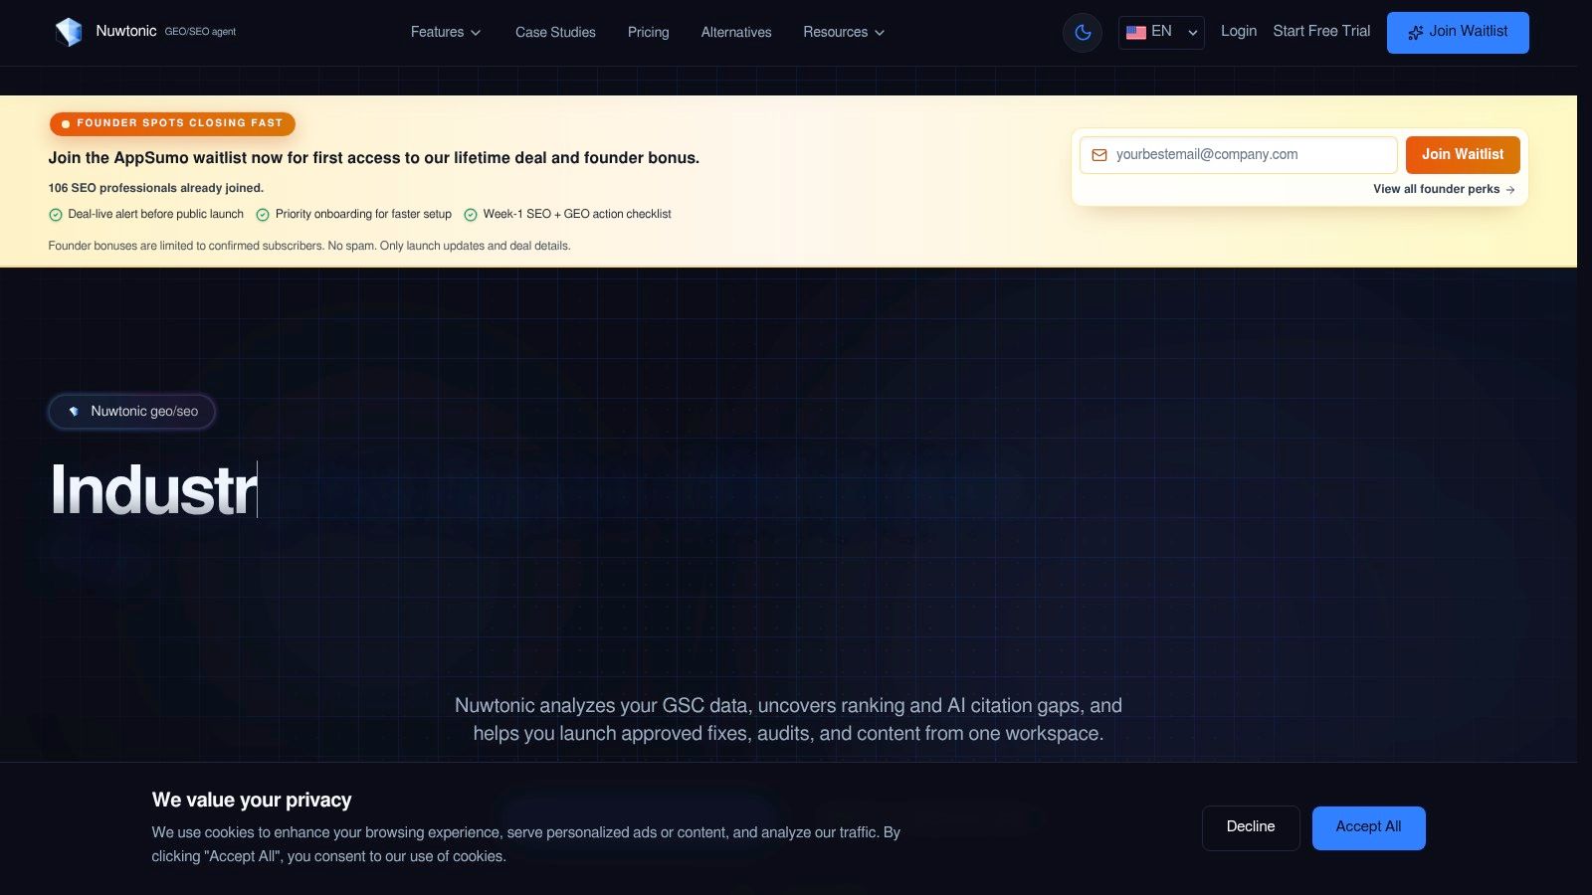Click the small gem icon in the geo/seo badge

point(74,412)
